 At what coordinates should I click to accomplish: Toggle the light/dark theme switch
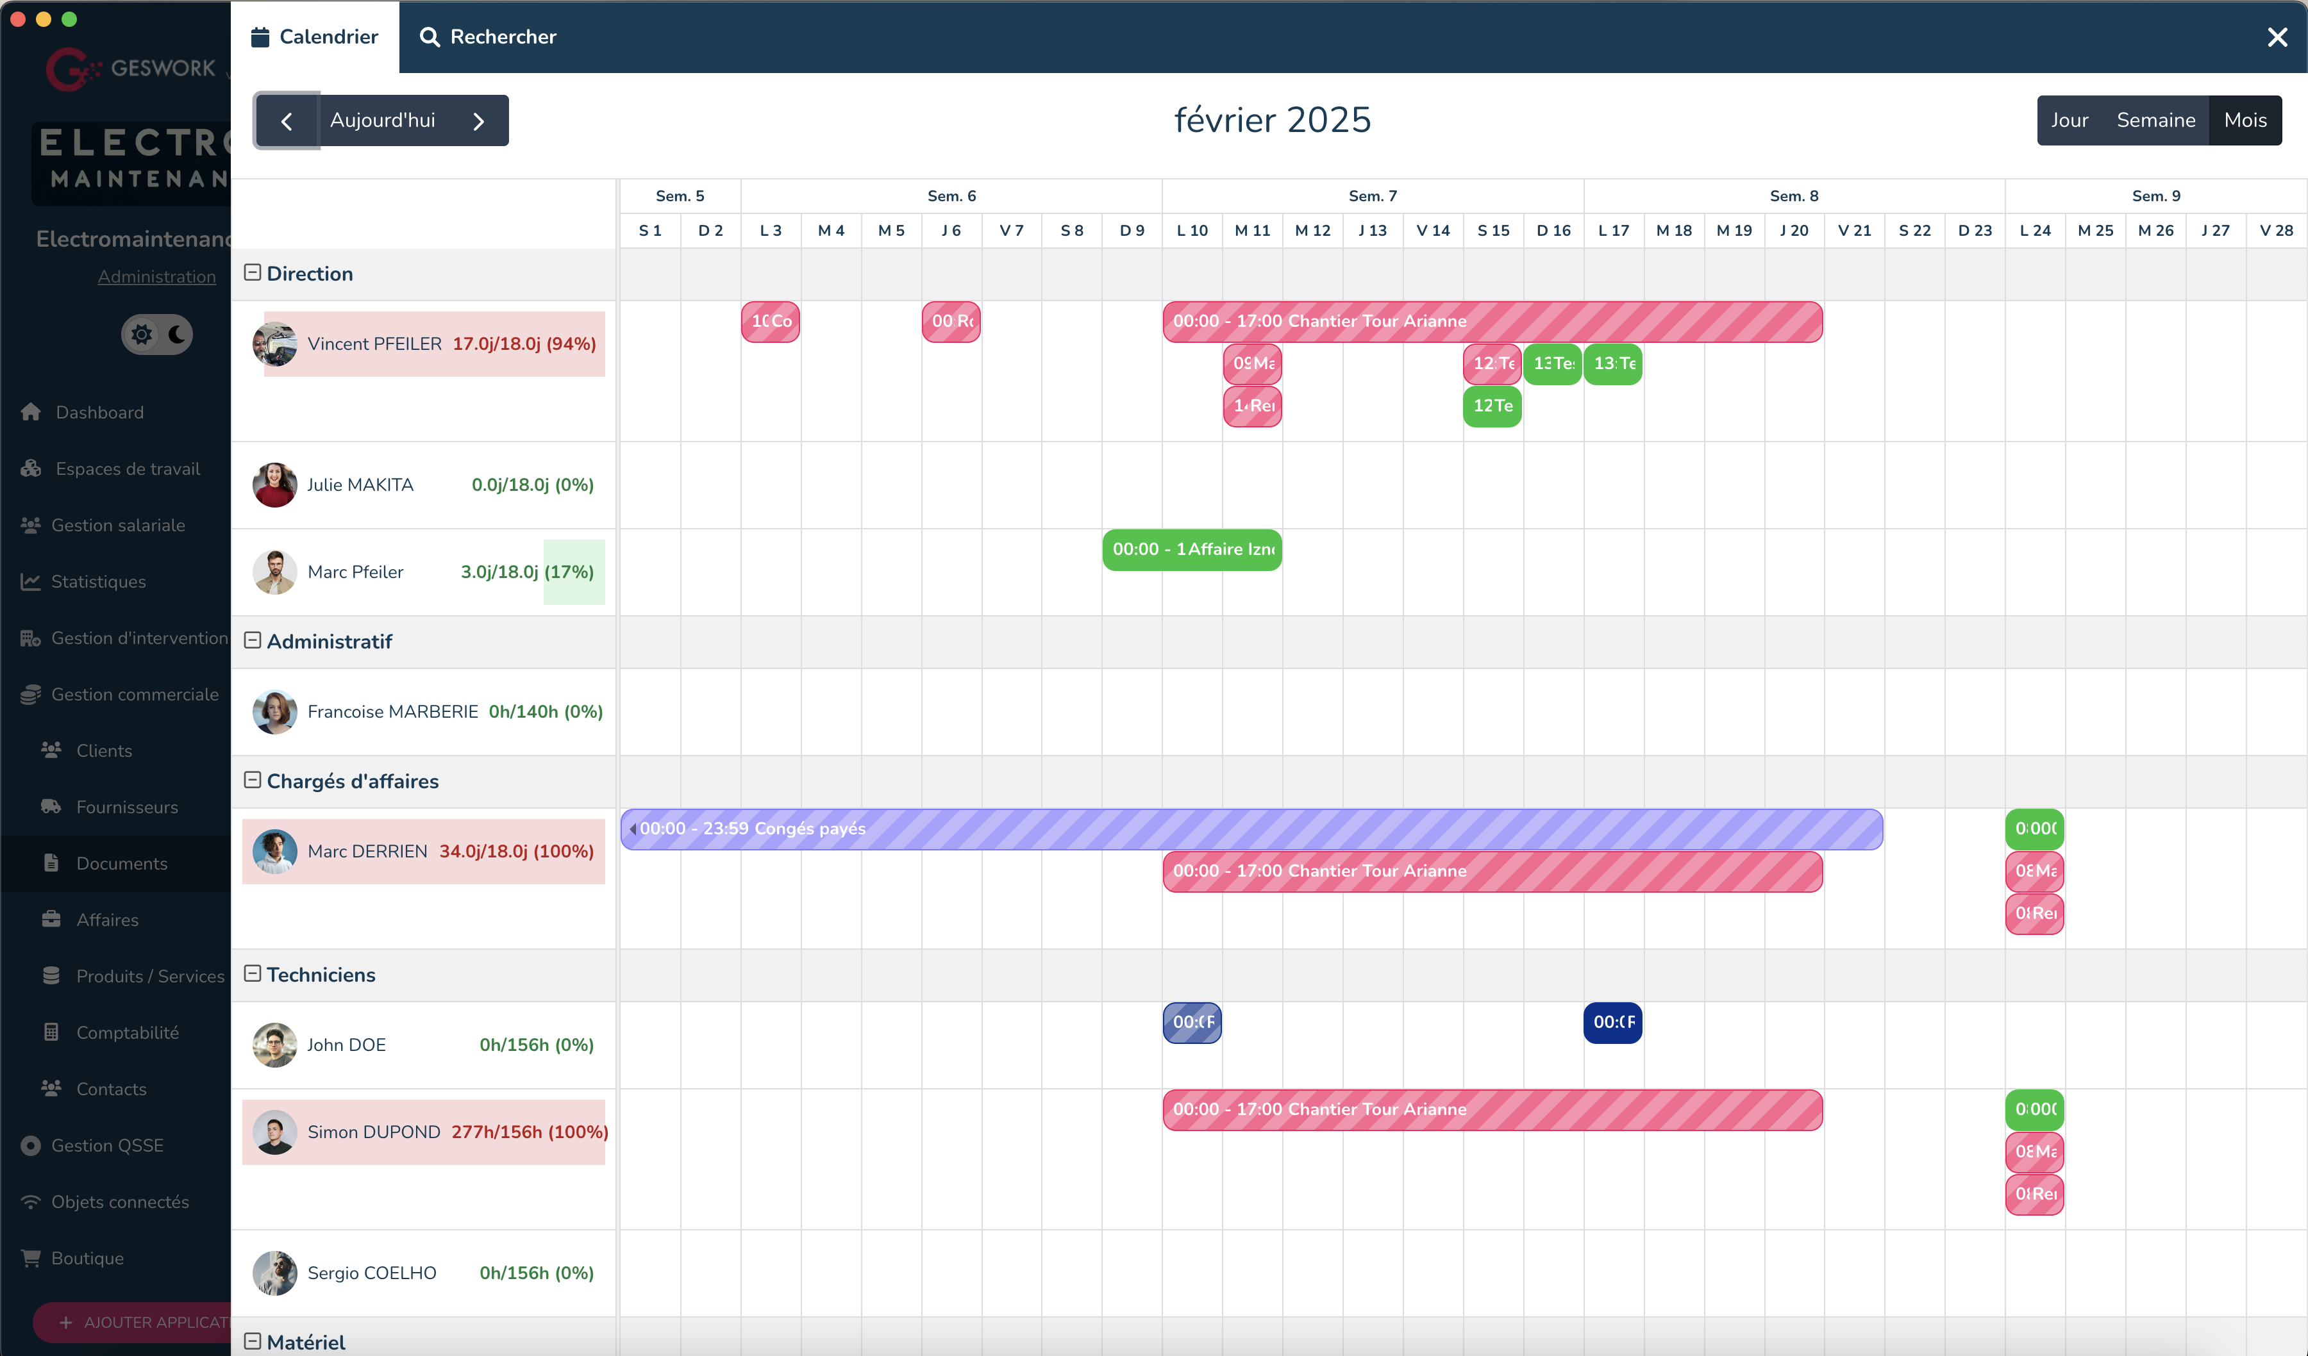pos(158,334)
